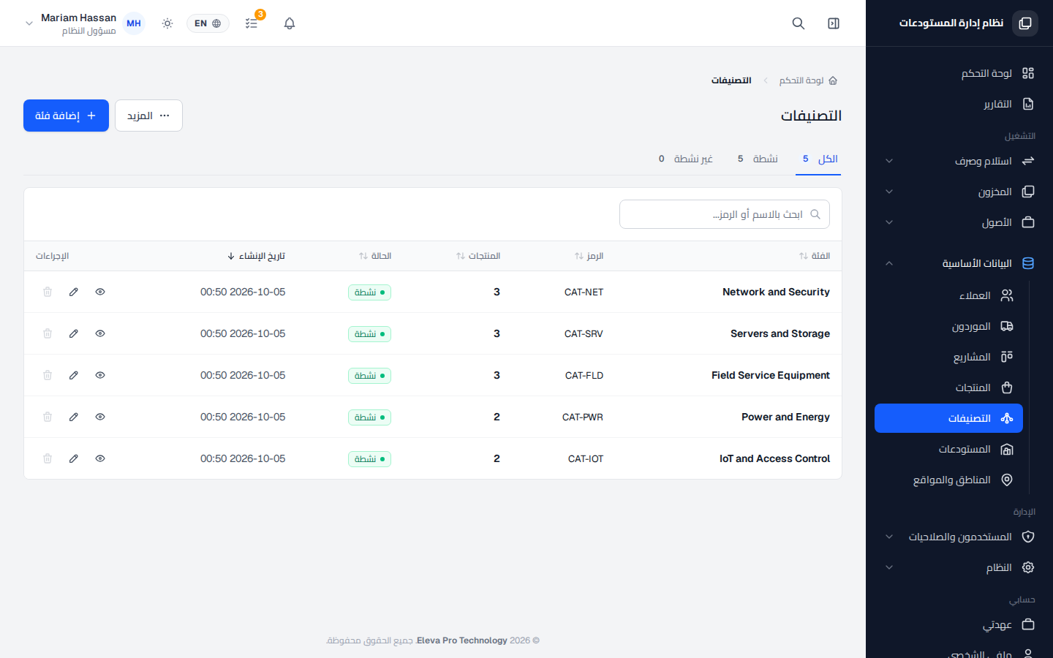Image resolution: width=1053 pixels, height=658 pixels.
Task: Select the غير نشطة inactive tab
Action: tap(686, 159)
